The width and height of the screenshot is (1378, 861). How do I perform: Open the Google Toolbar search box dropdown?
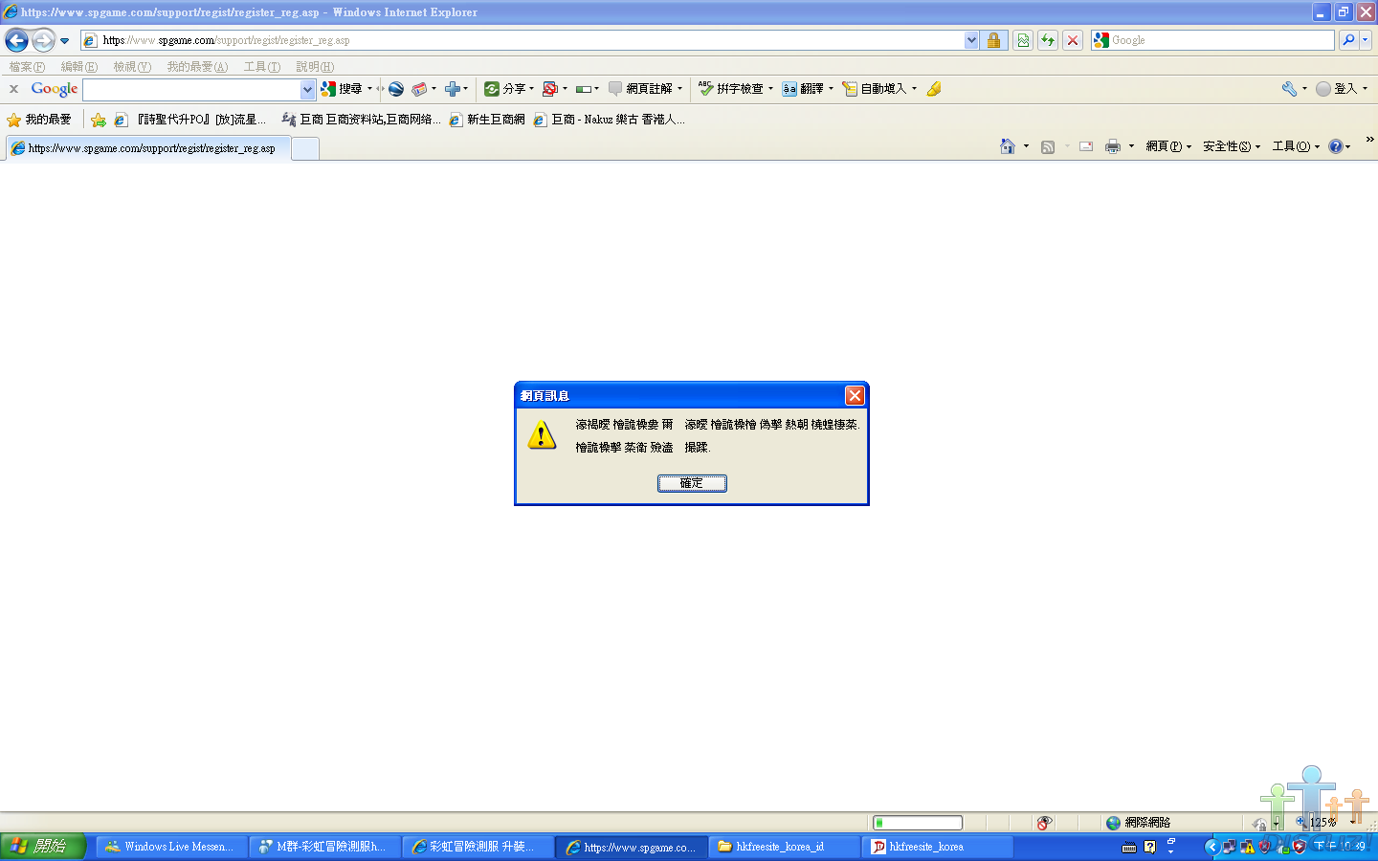pyautogui.click(x=307, y=89)
